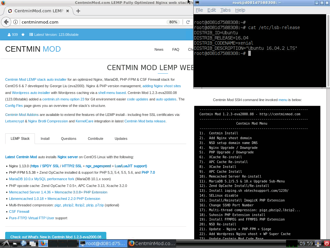
Task: Open the terminal Tabs menu
Action: (x=225, y=10)
